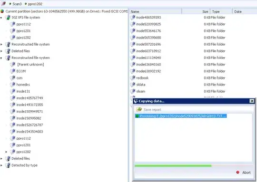
Task: Sort by the Name column header
Action: [155, 11]
